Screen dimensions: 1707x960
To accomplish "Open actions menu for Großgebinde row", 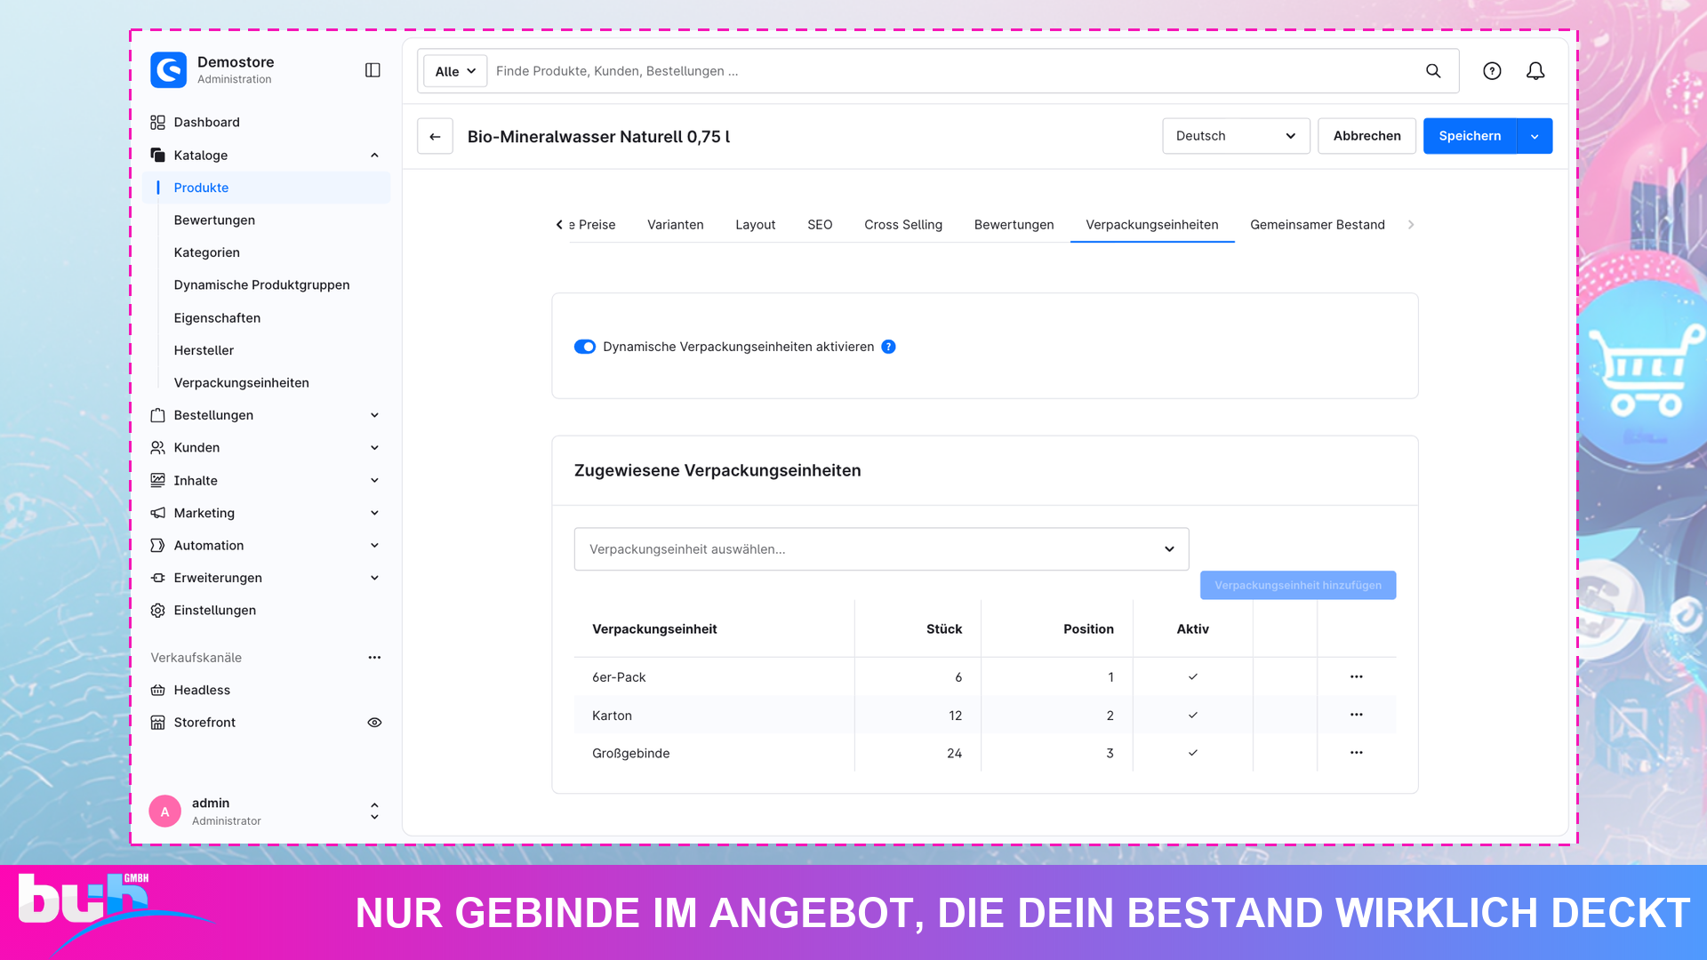I will pyautogui.click(x=1356, y=753).
